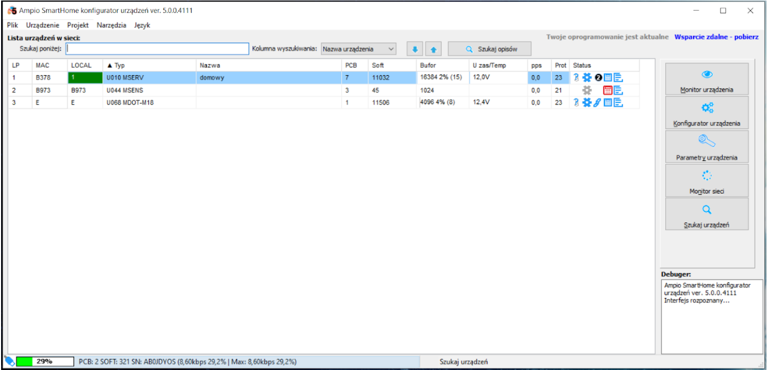Sort by the PCB column header

coord(355,65)
